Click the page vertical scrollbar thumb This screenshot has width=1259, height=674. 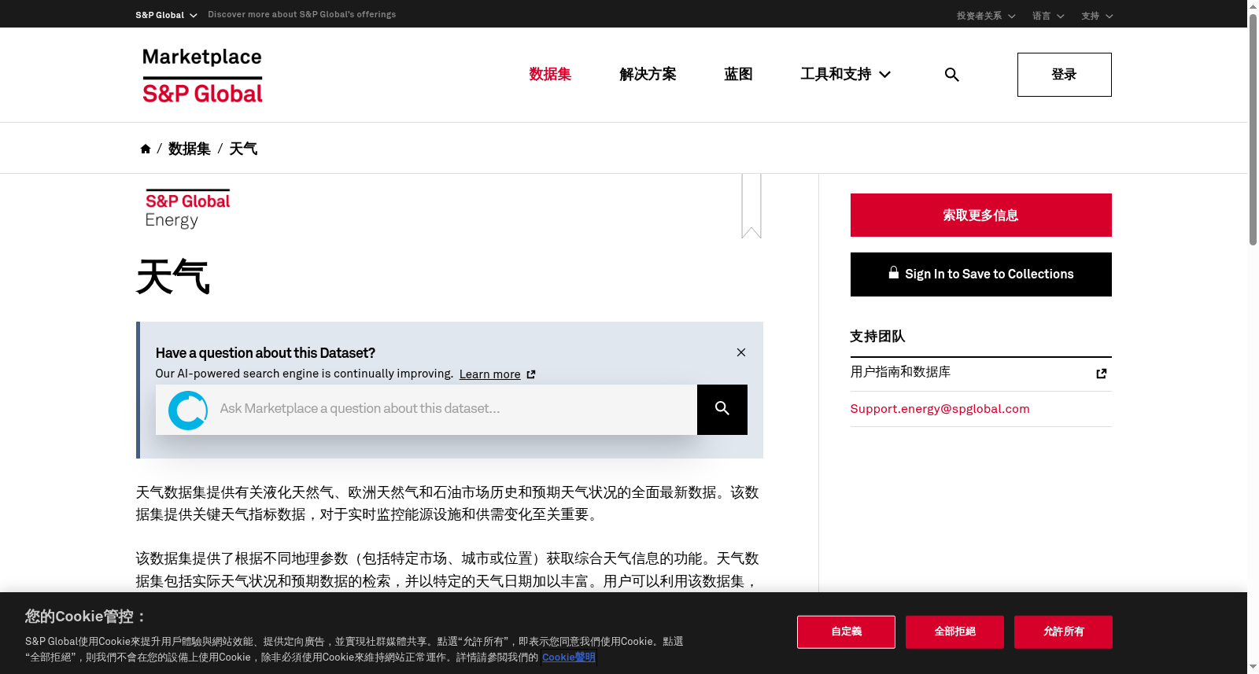click(x=1253, y=130)
